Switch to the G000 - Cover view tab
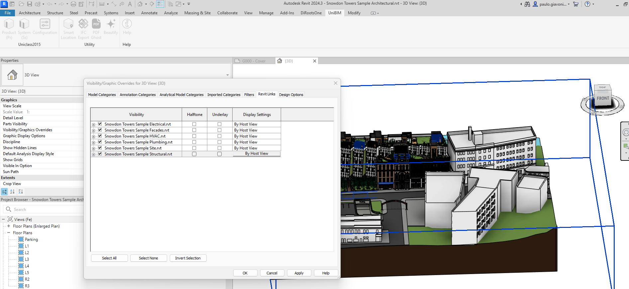Image resolution: width=629 pixels, height=289 pixels. point(254,61)
